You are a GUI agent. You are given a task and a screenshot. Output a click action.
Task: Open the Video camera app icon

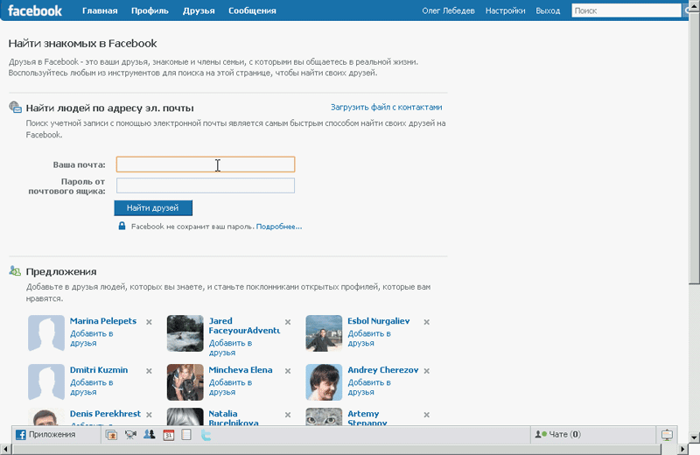click(x=130, y=435)
